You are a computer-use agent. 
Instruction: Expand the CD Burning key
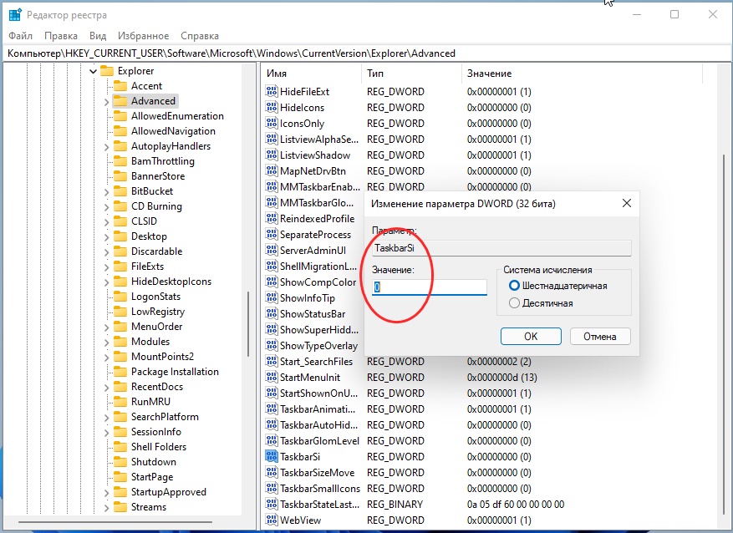point(106,207)
